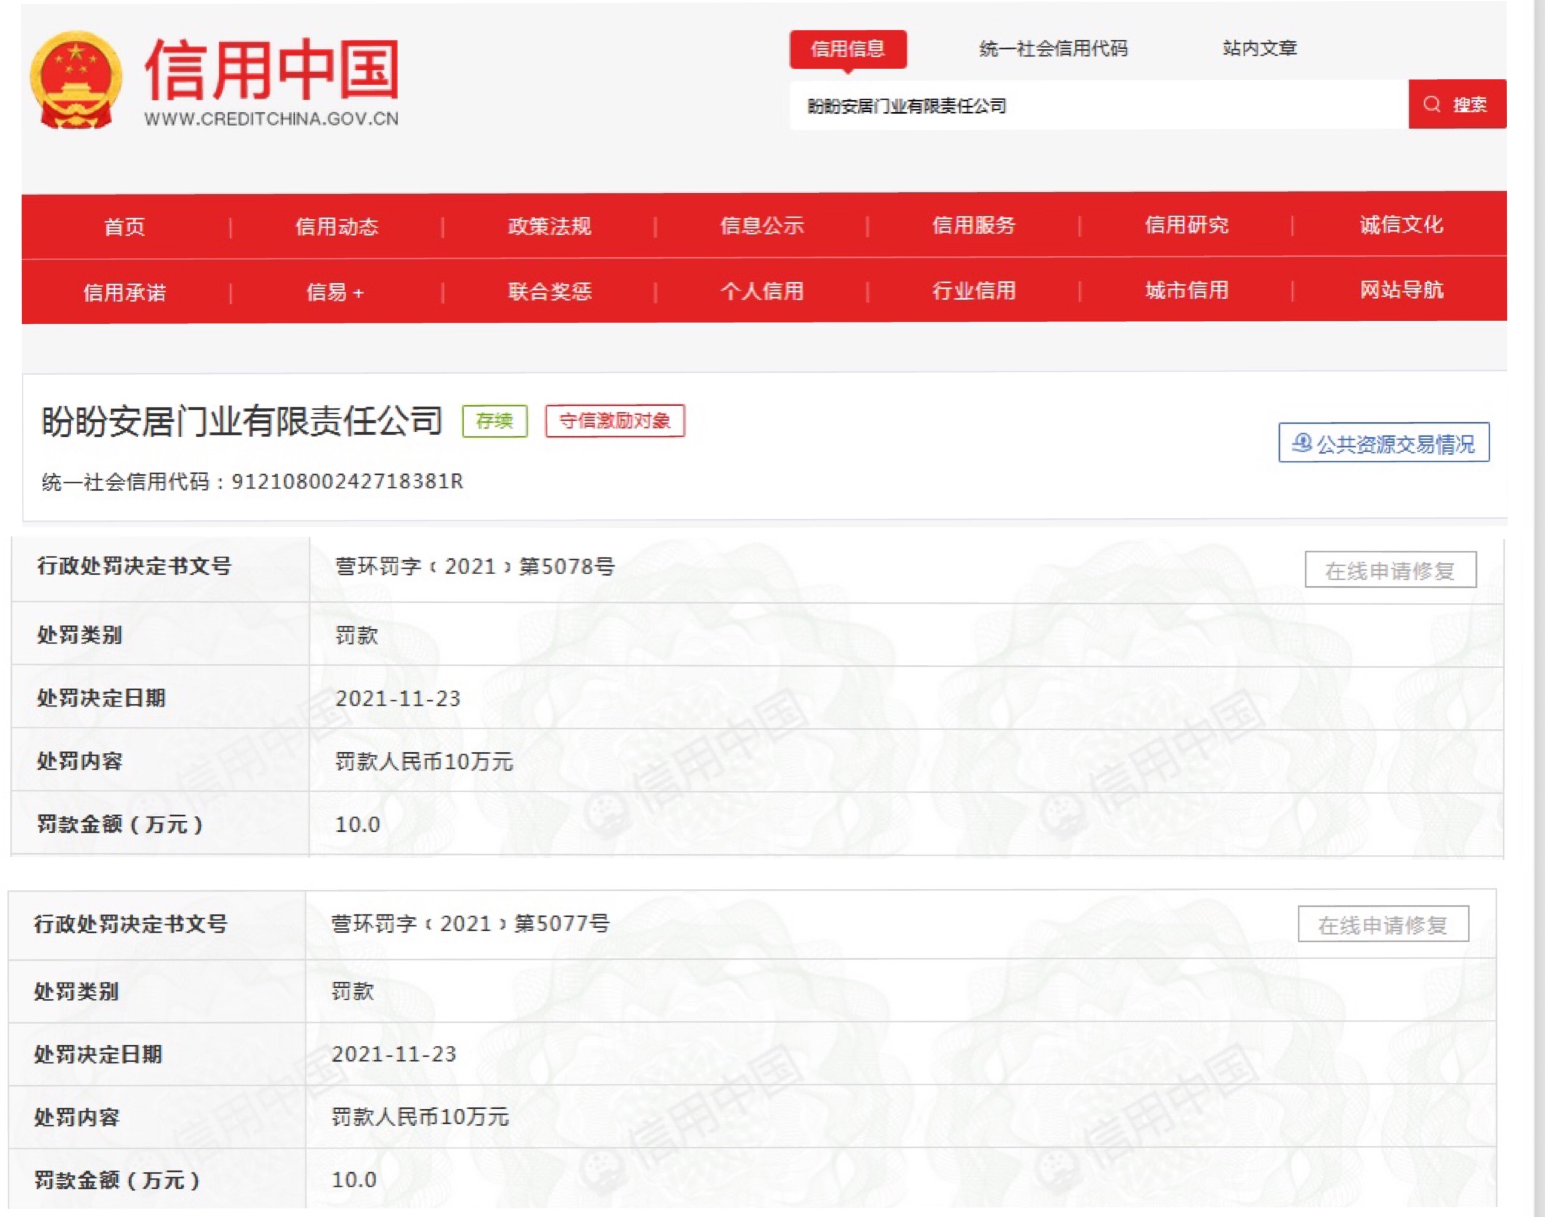Screen dimensions: 1545x1217
Task: Click the red 守信激励对象 tag
Action: (615, 420)
